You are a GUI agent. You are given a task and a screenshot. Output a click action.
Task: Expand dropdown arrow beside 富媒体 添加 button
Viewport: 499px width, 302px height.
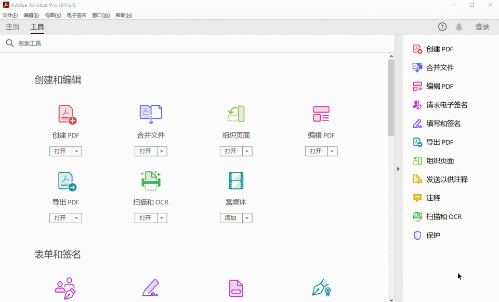tap(247, 218)
